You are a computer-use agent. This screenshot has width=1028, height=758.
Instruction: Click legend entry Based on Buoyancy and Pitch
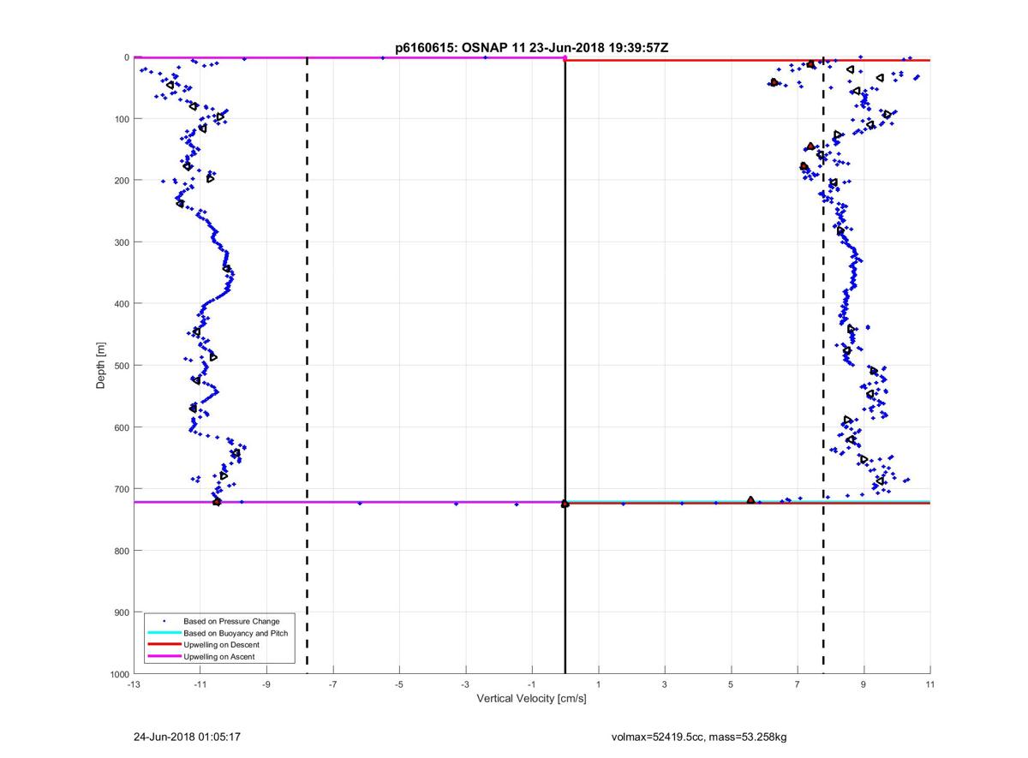[x=236, y=633]
